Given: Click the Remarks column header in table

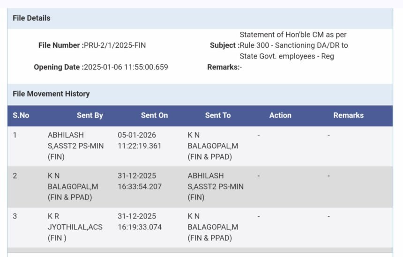Looking at the screenshot, I should [348, 115].
